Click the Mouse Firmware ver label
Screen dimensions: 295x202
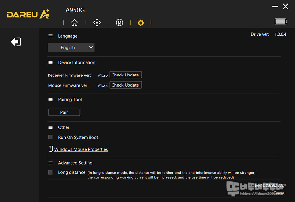[x=68, y=85]
